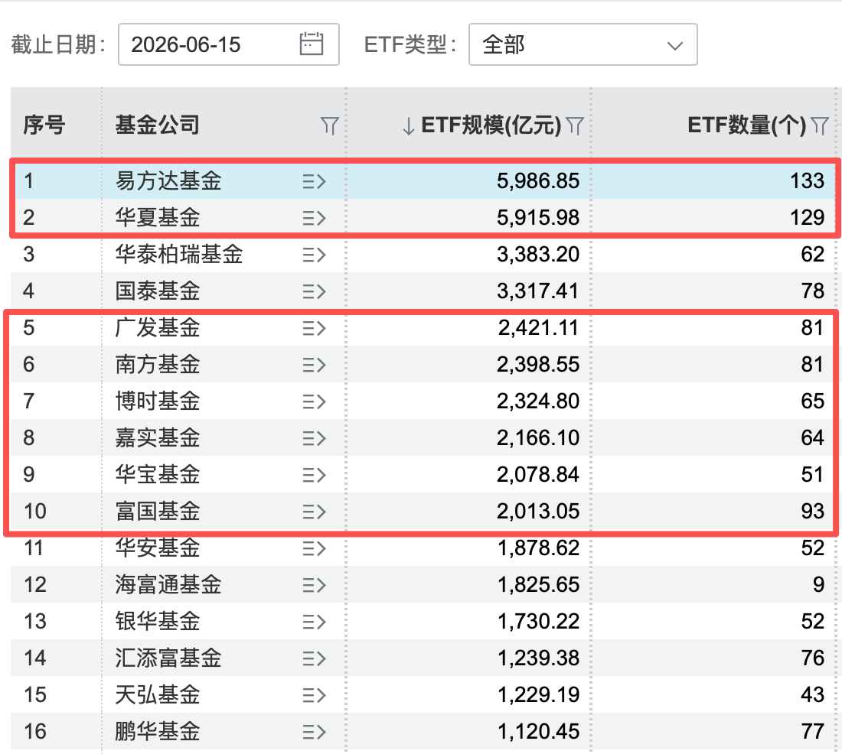Open details arrow icon for 鹏华基金
Viewport: 842px width, 754px height.
(314, 732)
